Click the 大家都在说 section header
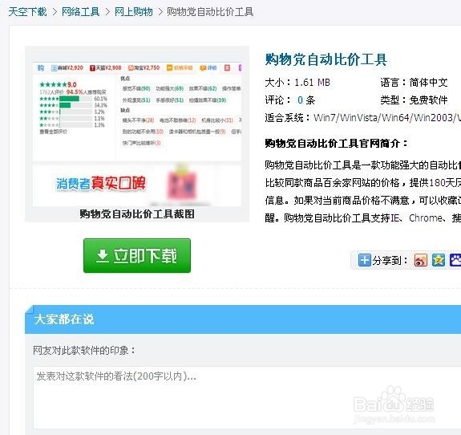 point(64,319)
